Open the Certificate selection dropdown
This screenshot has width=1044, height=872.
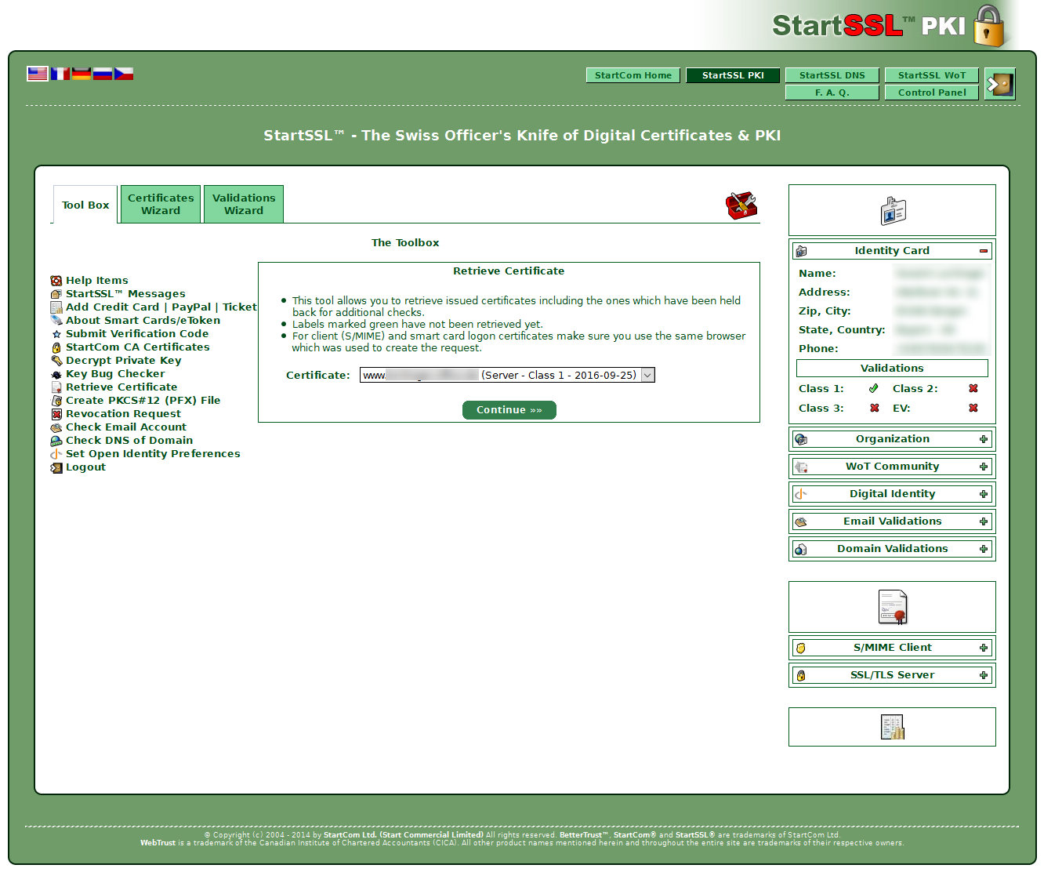click(507, 375)
